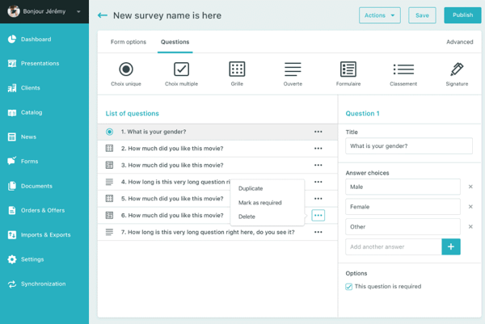Select the Grille question type icon

coord(237,69)
